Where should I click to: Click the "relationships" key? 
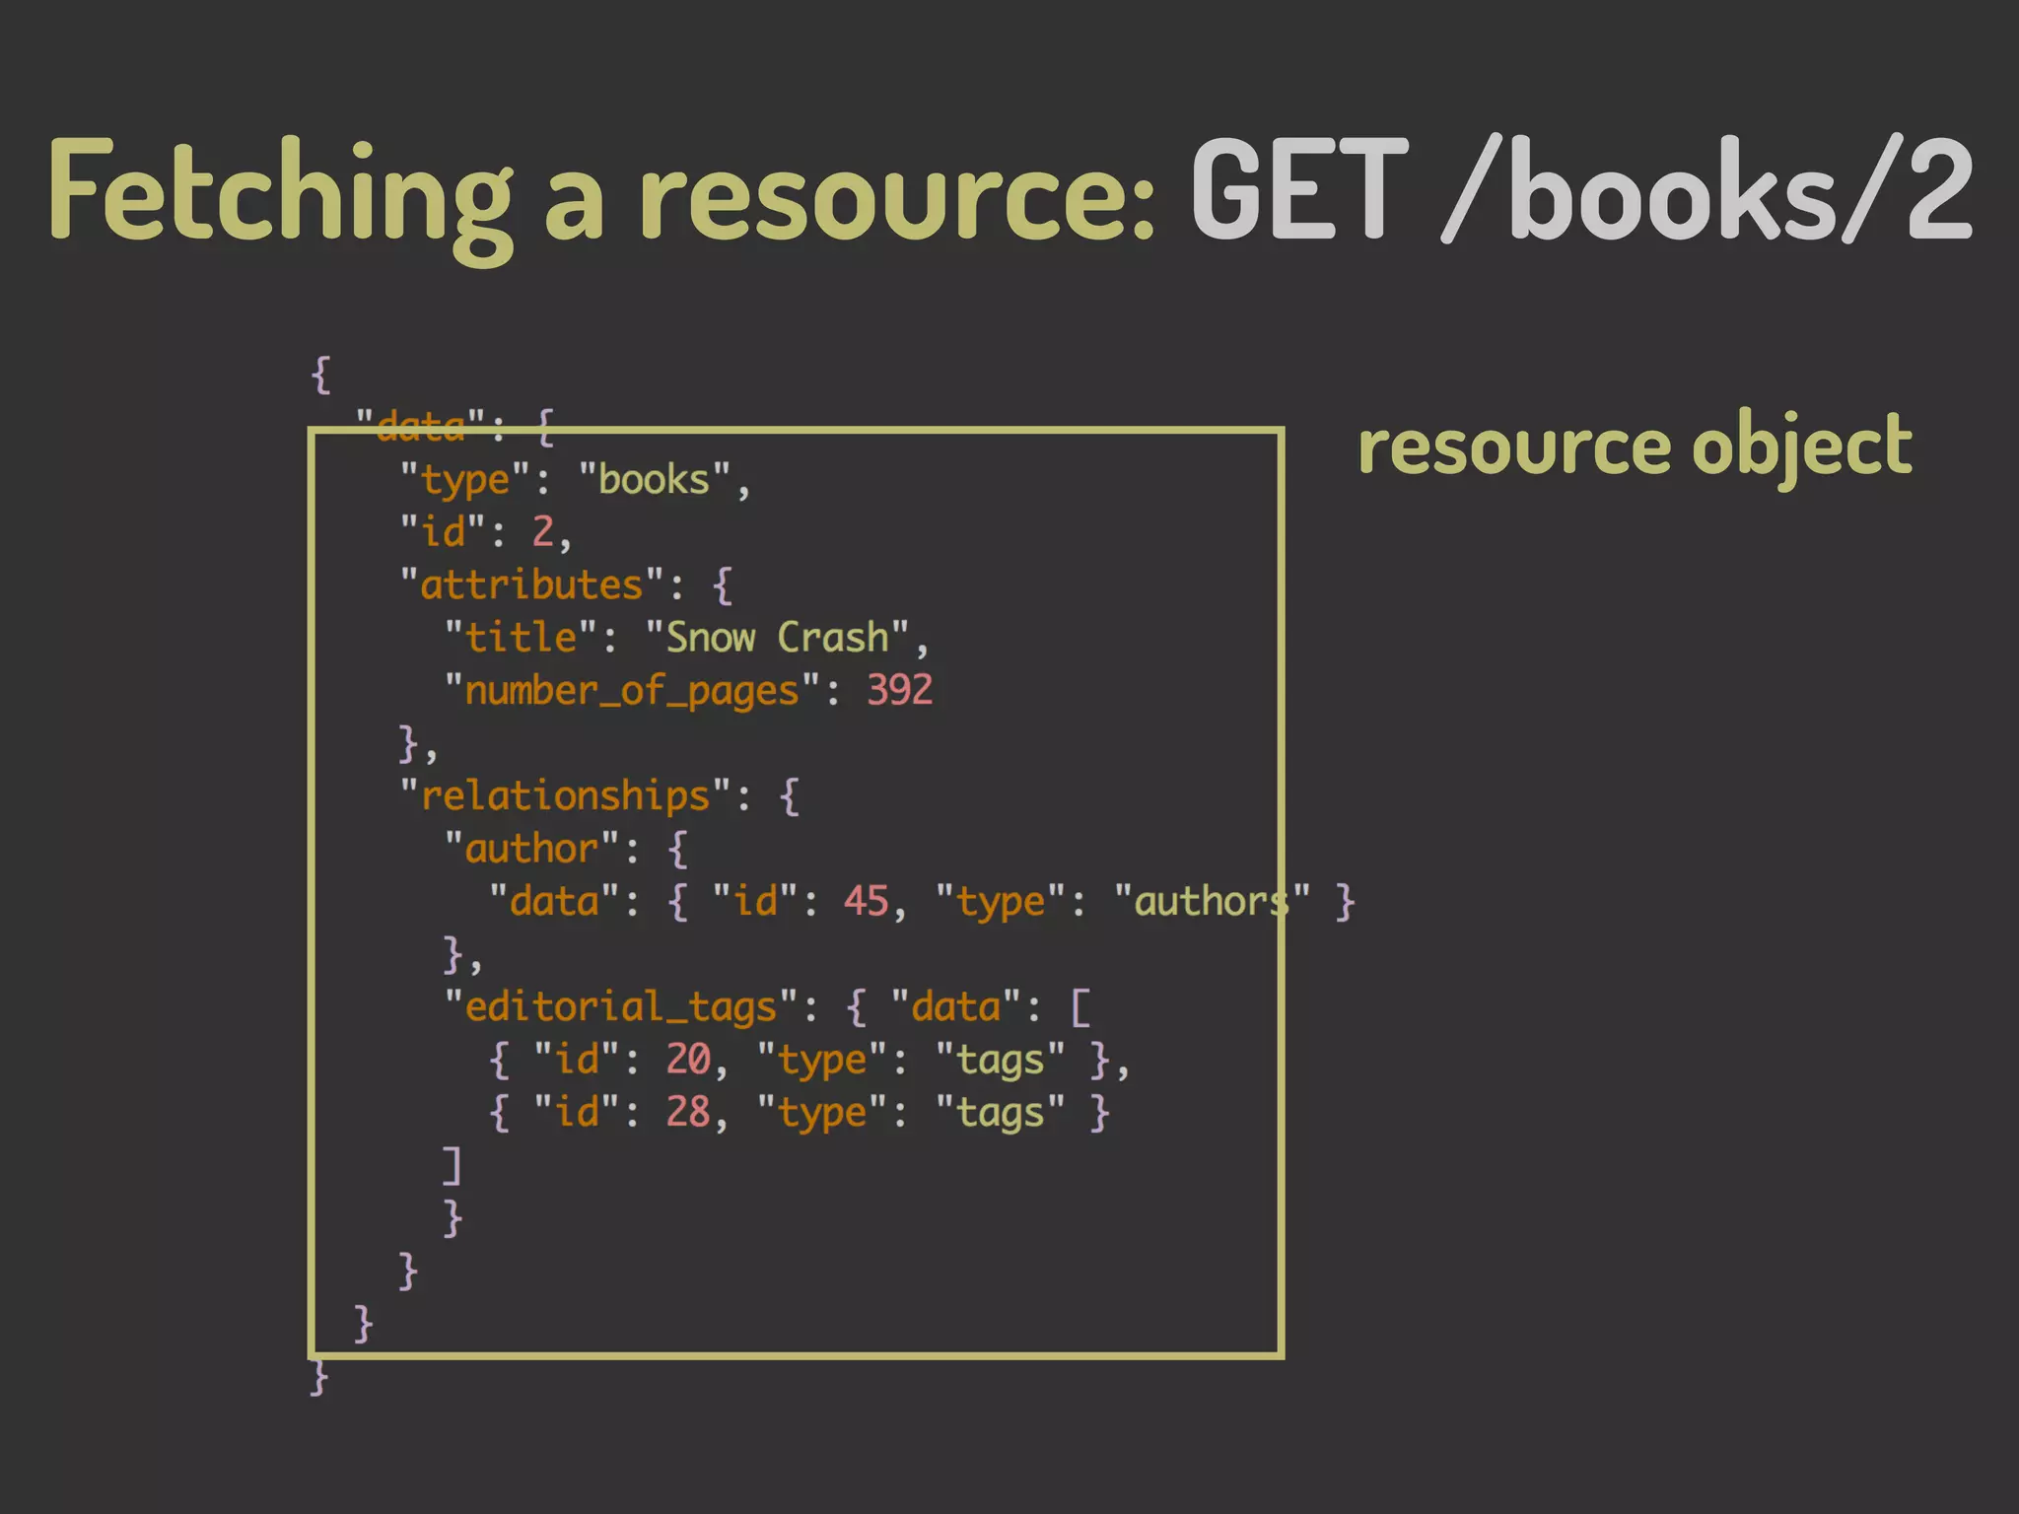(565, 796)
